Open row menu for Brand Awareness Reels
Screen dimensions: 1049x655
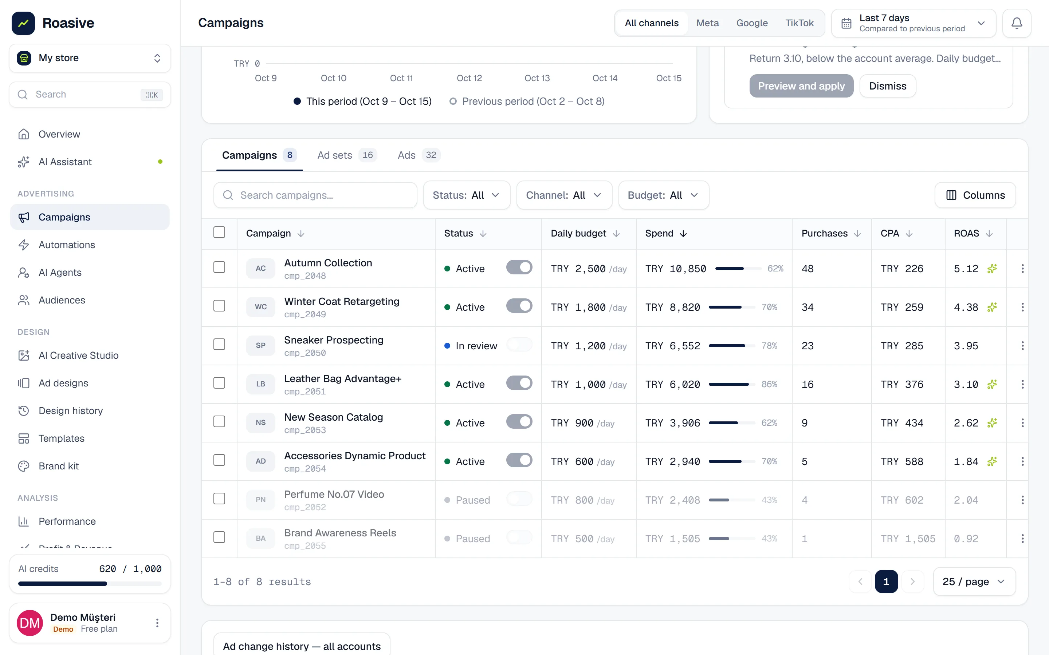pyautogui.click(x=1022, y=539)
